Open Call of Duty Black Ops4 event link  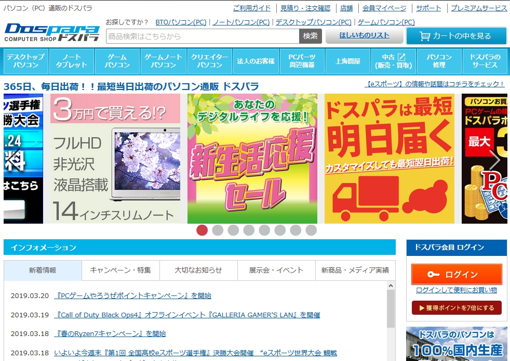(x=187, y=315)
